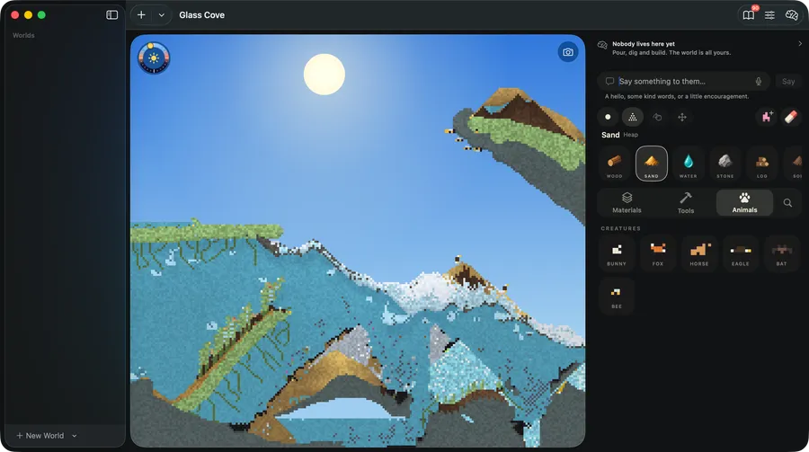The height and width of the screenshot is (452, 809).
Task: Click the Glass Cove title
Action: click(201, 15)
